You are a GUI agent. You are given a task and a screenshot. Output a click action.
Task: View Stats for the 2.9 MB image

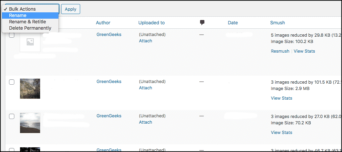point(281,98)
